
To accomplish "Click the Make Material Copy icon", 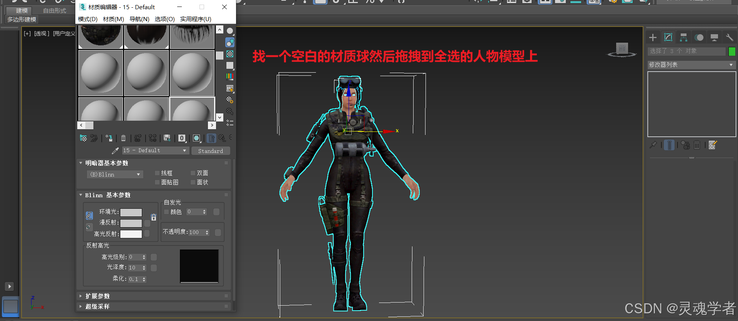I will pos(138,138).
